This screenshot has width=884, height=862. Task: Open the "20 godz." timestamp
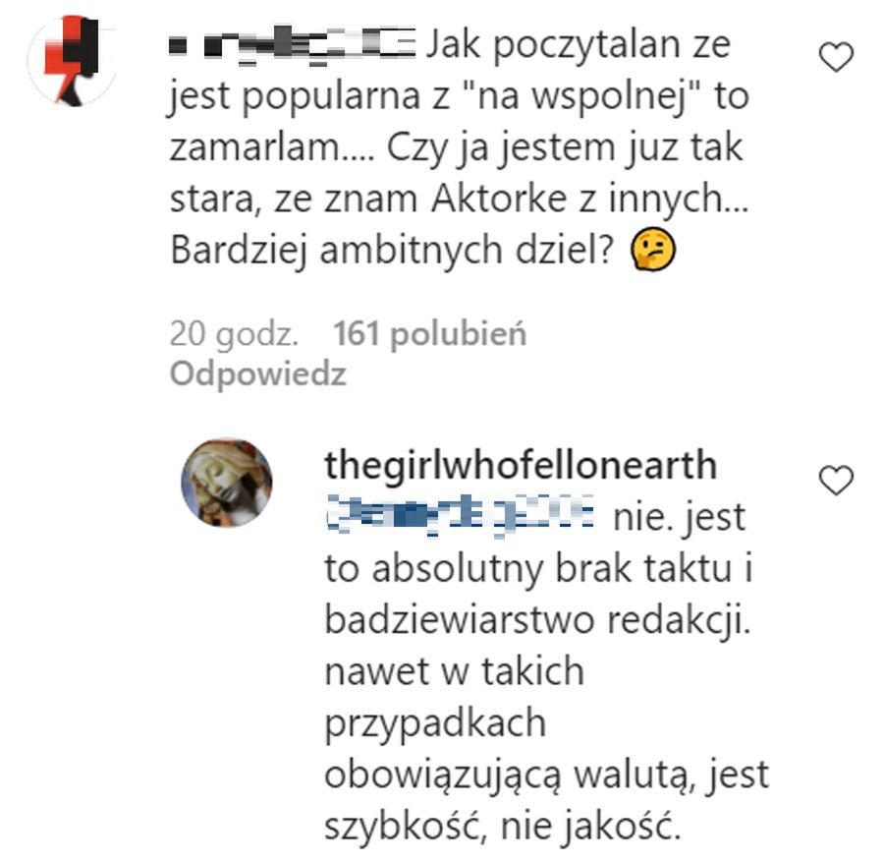coord(234,333)
